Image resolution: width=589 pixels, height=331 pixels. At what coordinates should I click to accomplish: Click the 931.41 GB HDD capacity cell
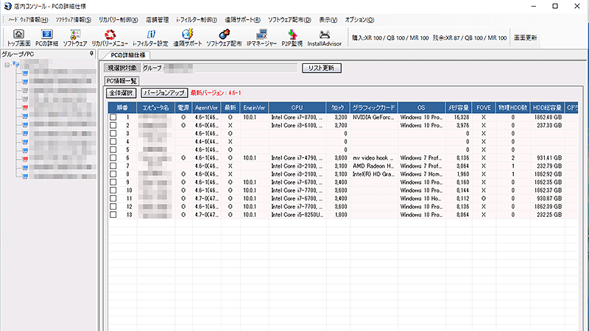click(547, 158)
